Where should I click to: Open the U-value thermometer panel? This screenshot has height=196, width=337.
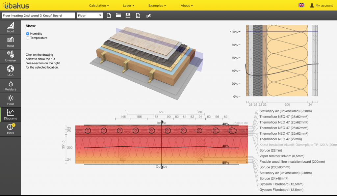tap(11, 56)
